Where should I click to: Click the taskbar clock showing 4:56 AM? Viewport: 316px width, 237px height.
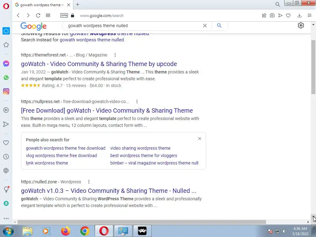click(x=300, y=231)
